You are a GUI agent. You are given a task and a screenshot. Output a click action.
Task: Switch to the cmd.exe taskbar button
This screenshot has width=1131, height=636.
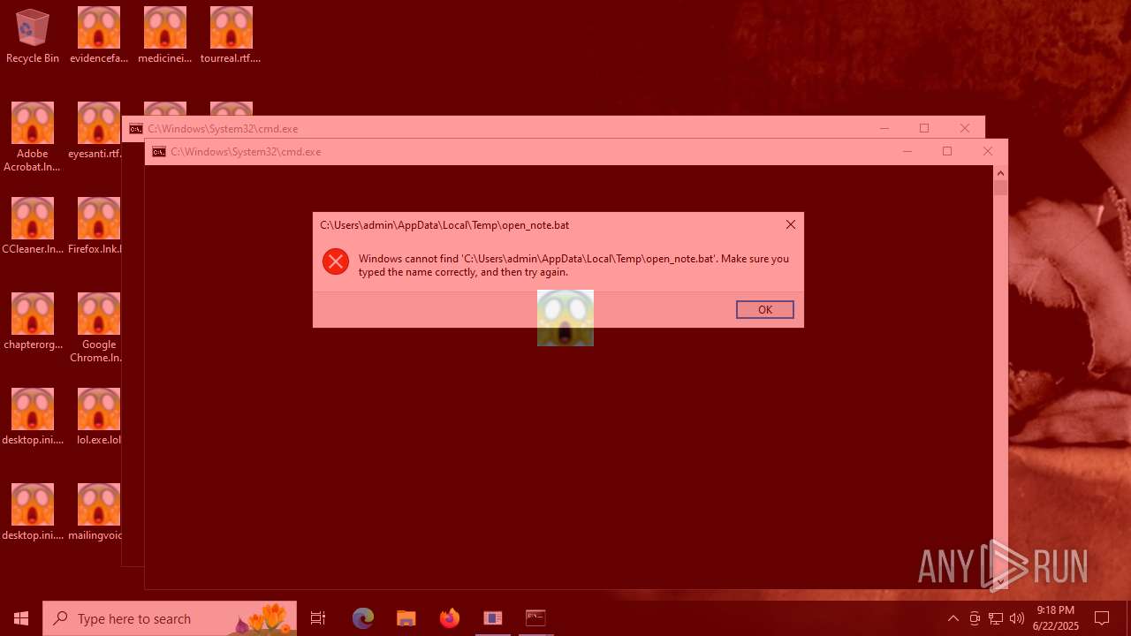(x=535, y=618)
